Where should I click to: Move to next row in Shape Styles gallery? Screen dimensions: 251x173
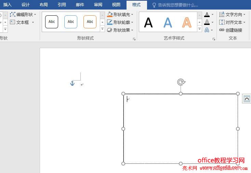point(103,22)
